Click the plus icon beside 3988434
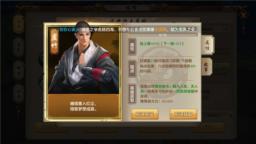The width and height of the screenshot is (256, 144). point(231,116)
